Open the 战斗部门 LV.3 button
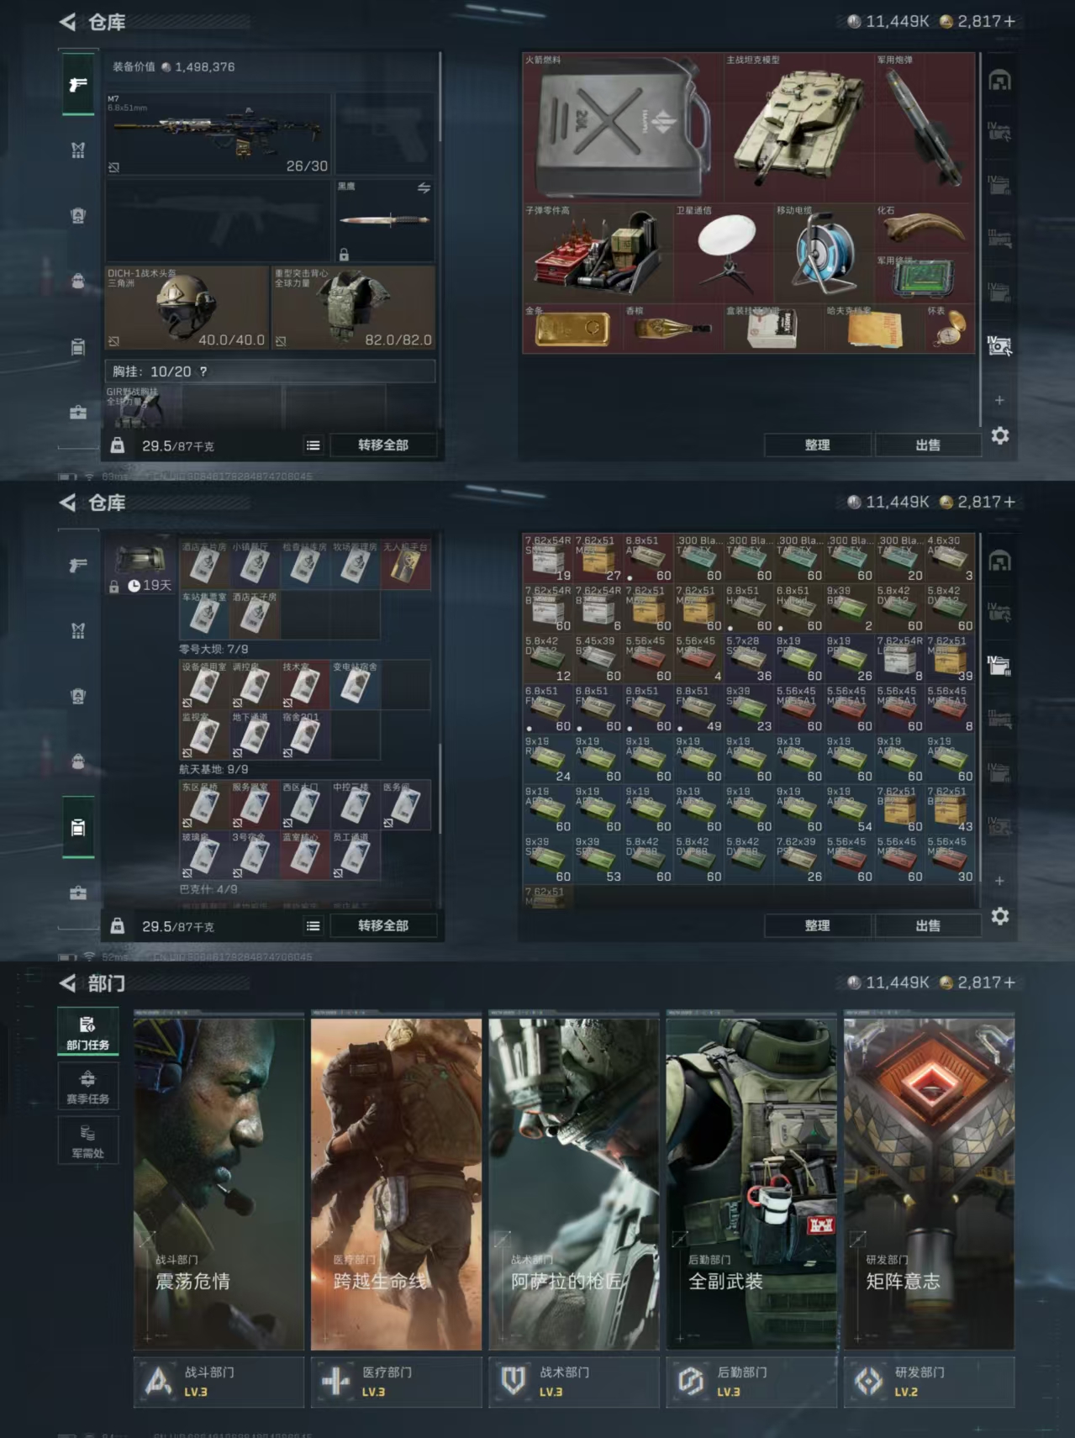 click(x=219, y=1381)
